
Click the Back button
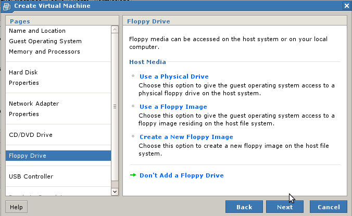[244, 207]
